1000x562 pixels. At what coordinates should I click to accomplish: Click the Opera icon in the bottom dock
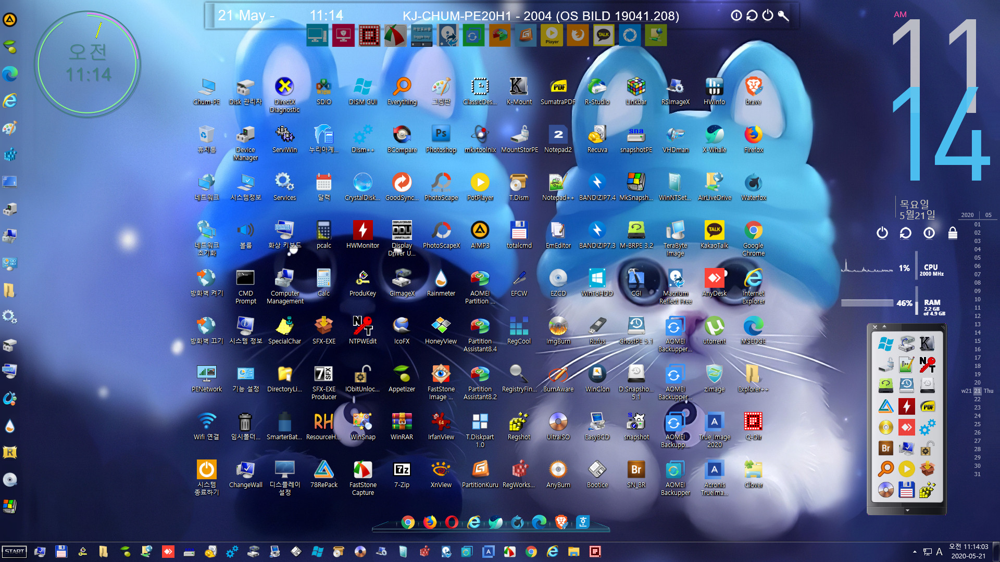tap(452, 522)
